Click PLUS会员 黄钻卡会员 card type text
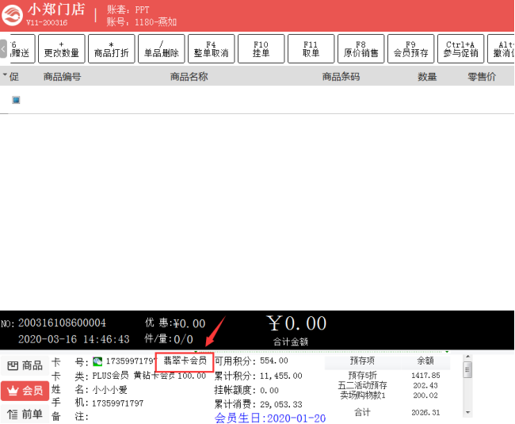515x424 pixels. [x=133, y=376]
